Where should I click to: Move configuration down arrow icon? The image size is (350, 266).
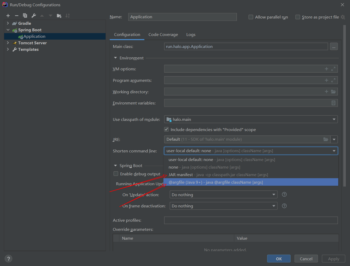click(x=51, y=16)
